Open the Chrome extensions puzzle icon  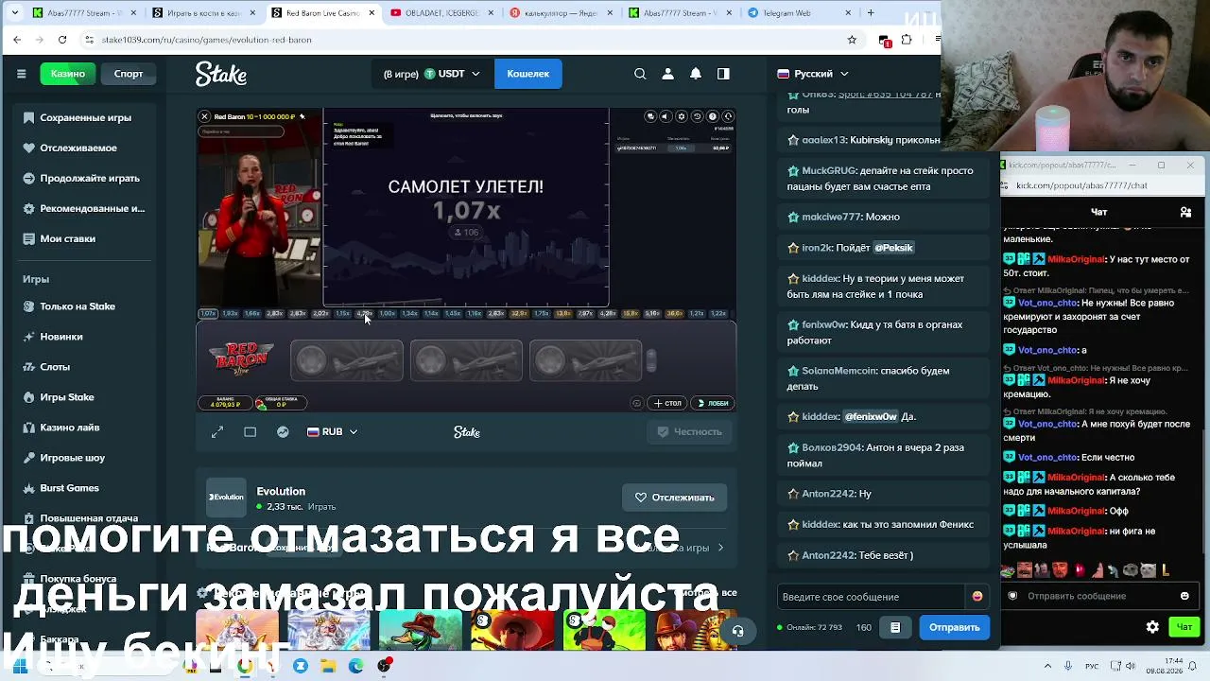[907, 40]
